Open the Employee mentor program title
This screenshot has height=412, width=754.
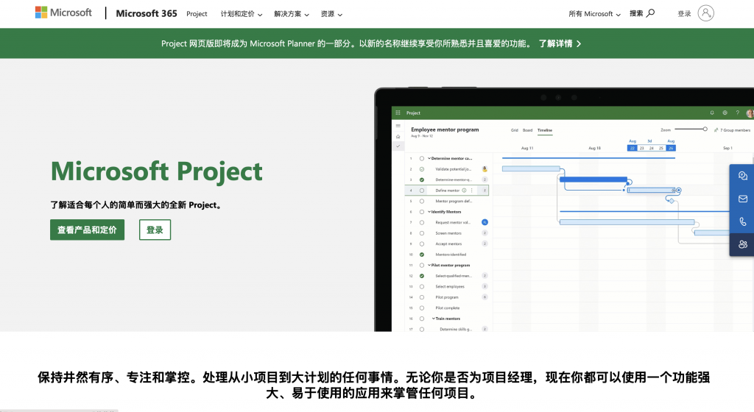click(x=445, y=129)
